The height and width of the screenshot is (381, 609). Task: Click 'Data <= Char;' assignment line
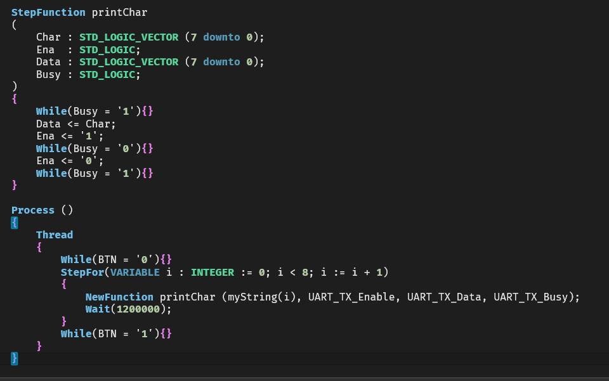click(75, 124)
